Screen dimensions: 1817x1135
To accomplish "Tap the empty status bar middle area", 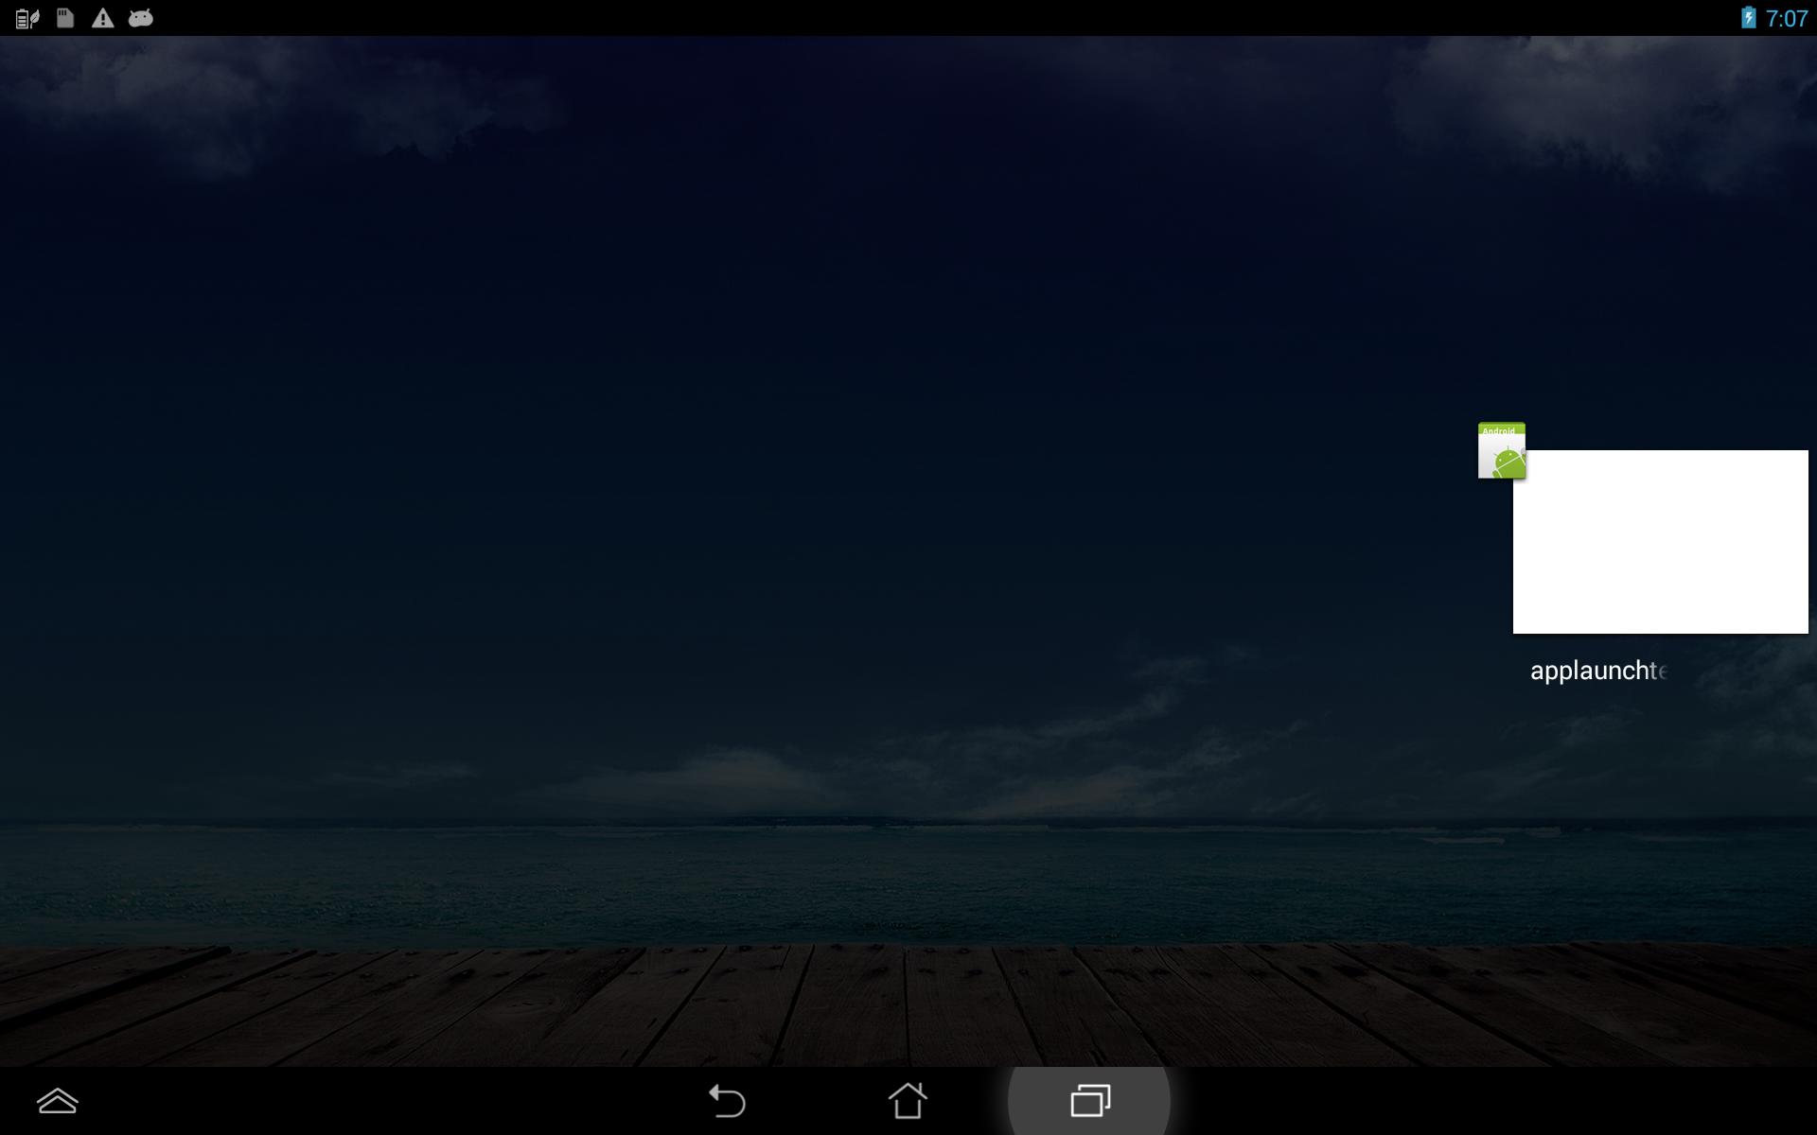I will coord(908,18).
